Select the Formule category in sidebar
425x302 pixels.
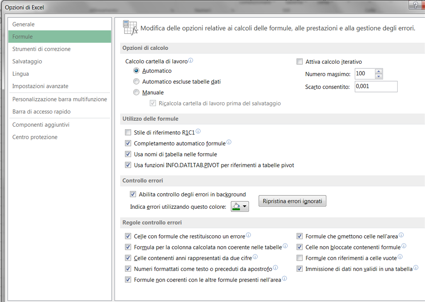point(60,36)
